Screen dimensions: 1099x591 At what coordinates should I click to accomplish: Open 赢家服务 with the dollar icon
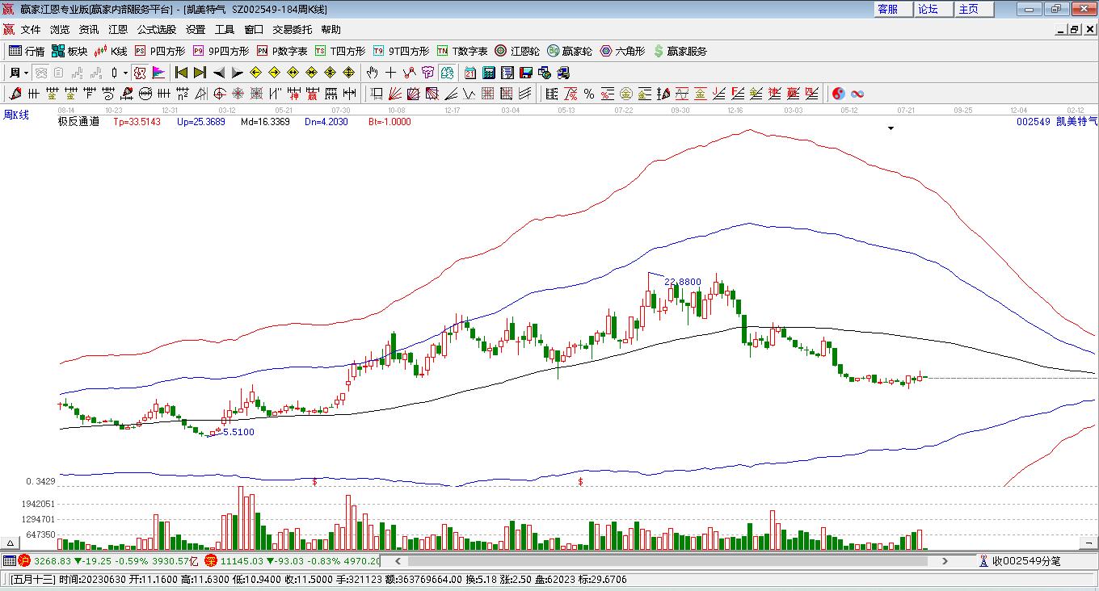680,51
